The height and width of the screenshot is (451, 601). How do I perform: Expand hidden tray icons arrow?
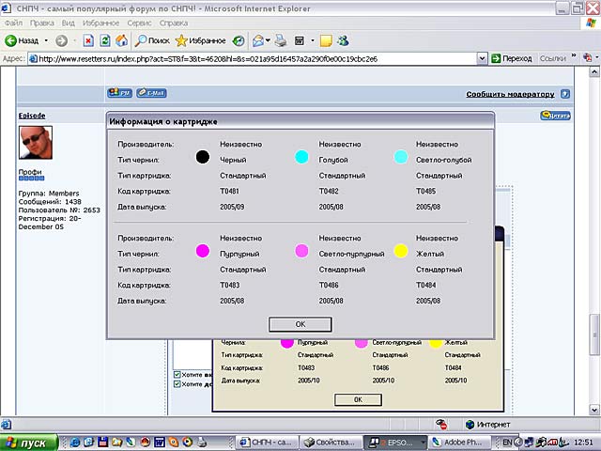[x=518, y=443]
